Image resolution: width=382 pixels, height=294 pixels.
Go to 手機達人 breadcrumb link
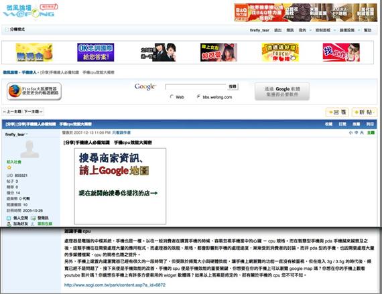tap(29, 72)
